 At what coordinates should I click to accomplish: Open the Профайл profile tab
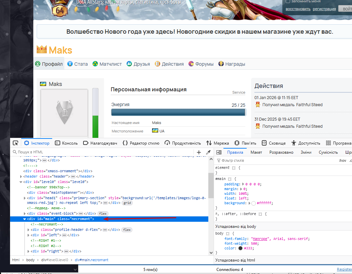pyautogui.click(x=49, y=64)
